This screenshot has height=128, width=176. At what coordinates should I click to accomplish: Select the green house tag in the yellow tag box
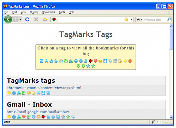[66, 61]
